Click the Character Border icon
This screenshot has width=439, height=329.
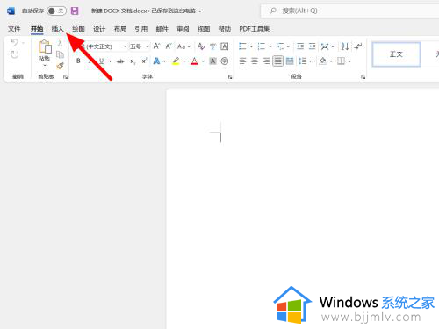225,46
